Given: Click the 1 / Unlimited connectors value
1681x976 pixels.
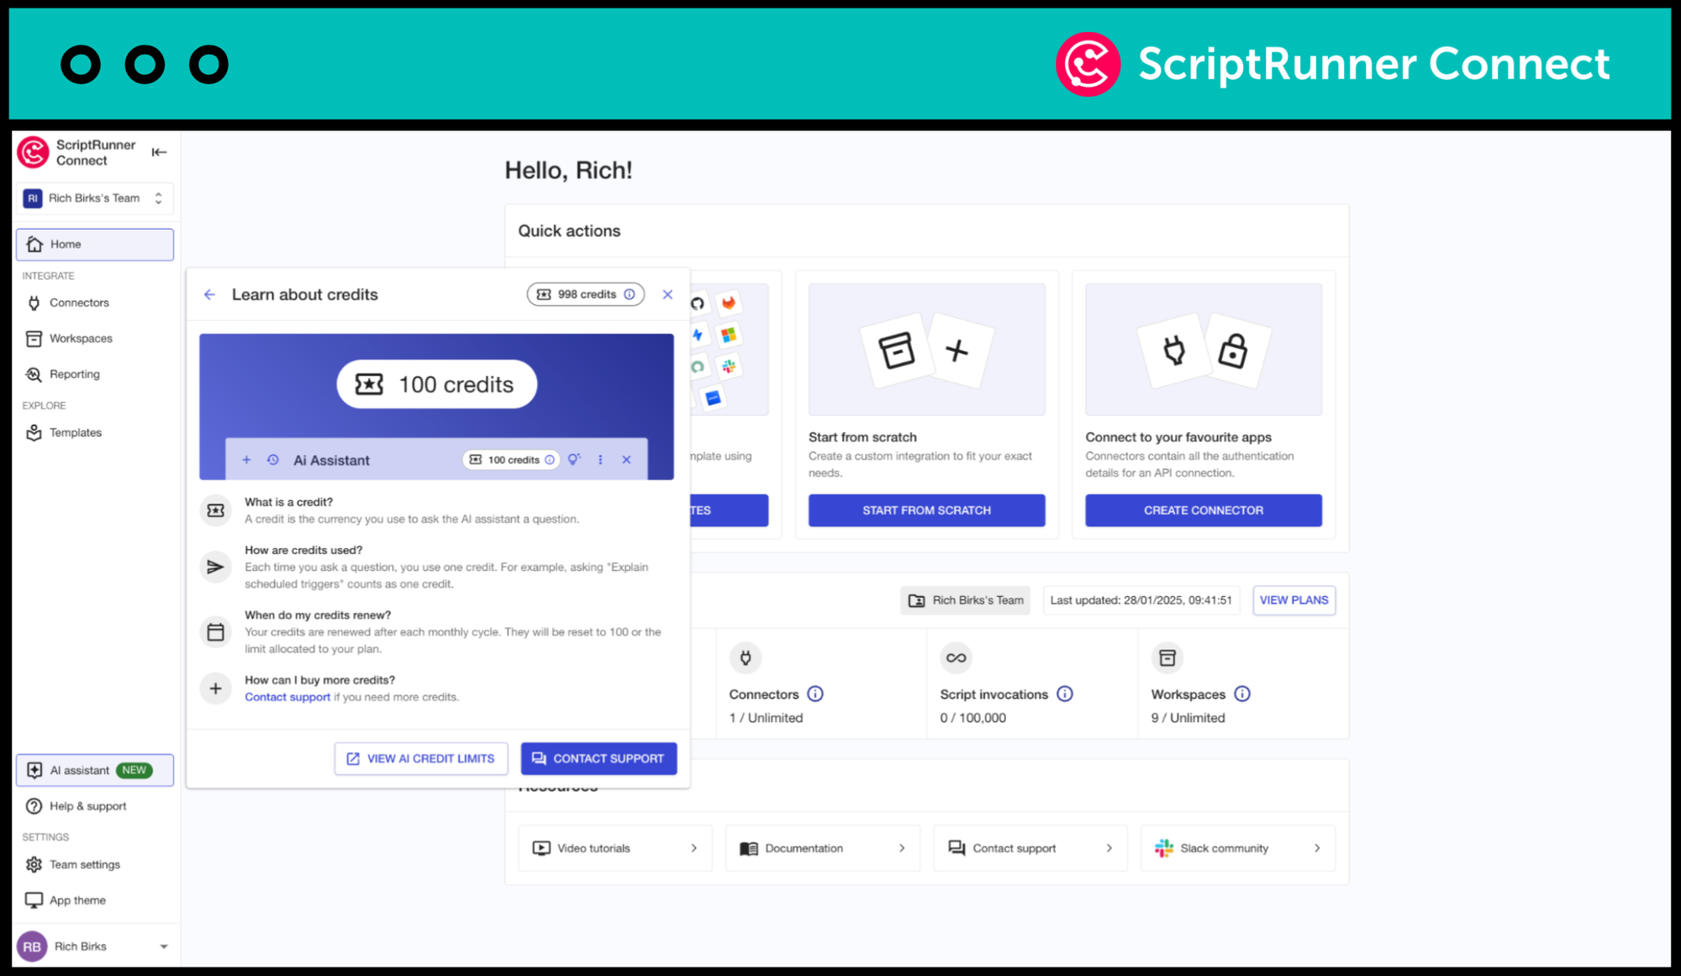Looking at the screenshot, I should (766, 718).
